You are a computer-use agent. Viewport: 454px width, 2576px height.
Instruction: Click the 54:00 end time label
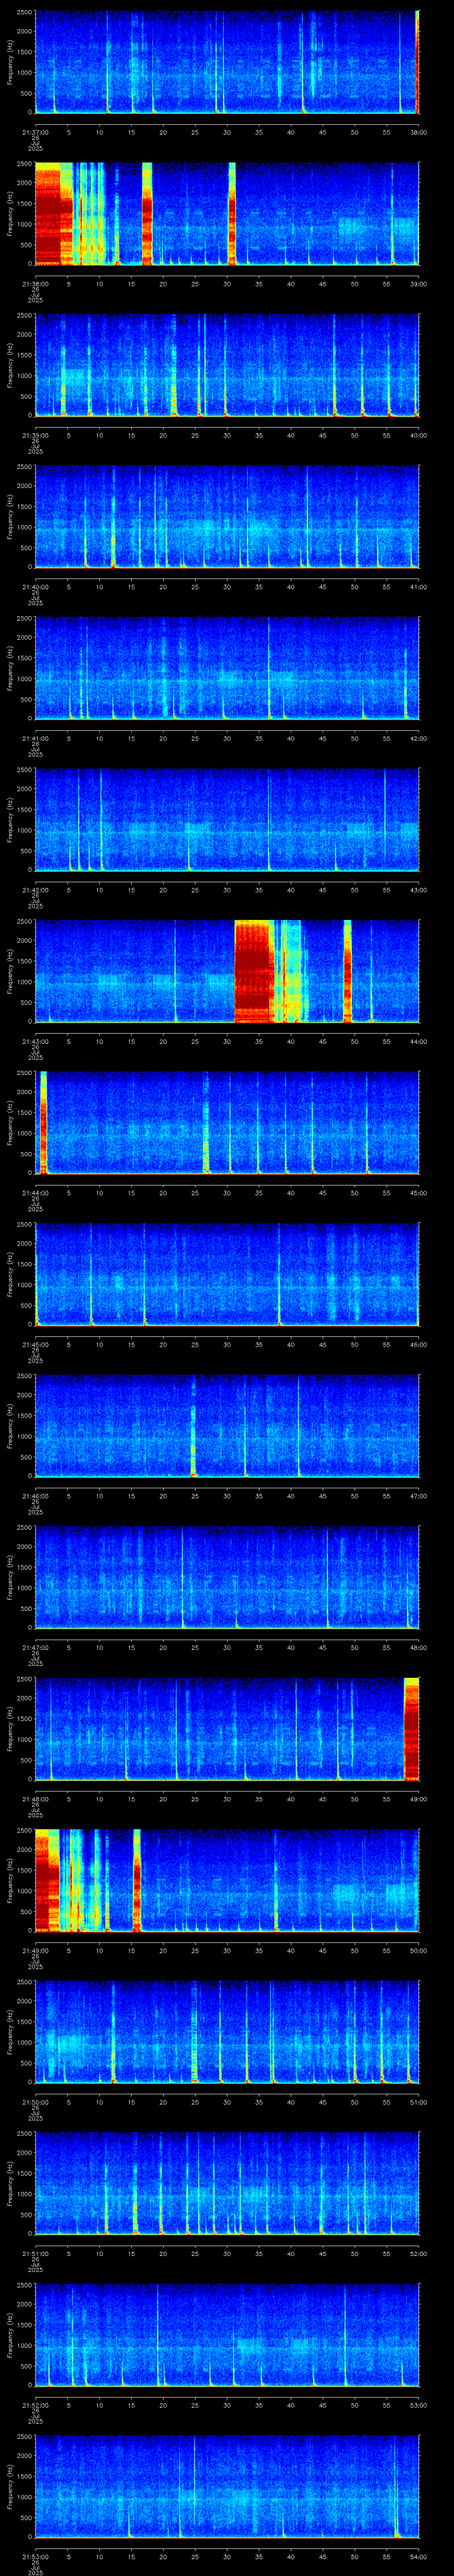[418, 2556]
